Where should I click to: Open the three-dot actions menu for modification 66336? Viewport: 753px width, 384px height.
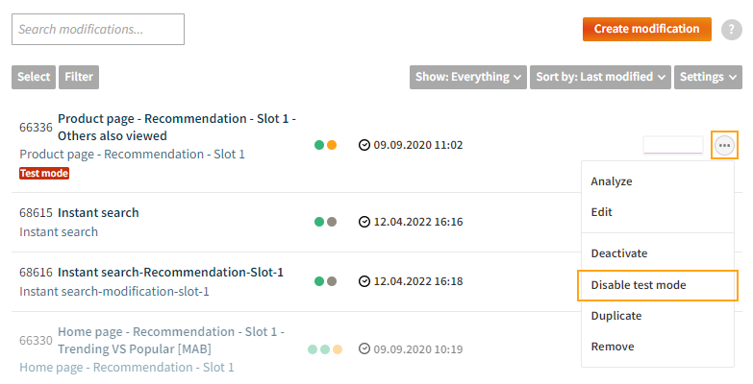coord(725,145)
